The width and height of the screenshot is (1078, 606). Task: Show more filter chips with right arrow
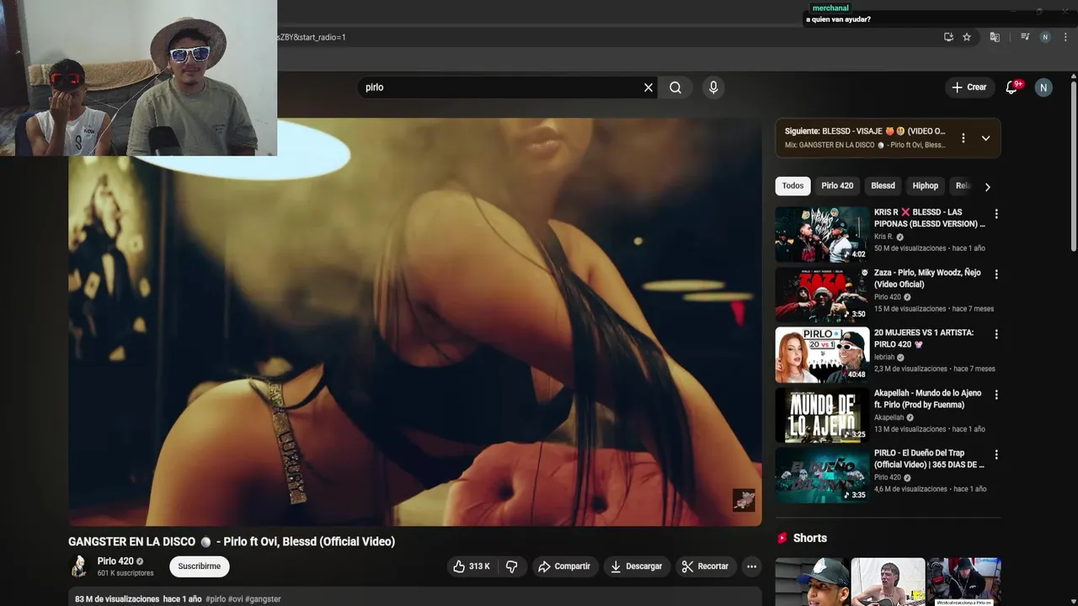(x=988, y=187)
